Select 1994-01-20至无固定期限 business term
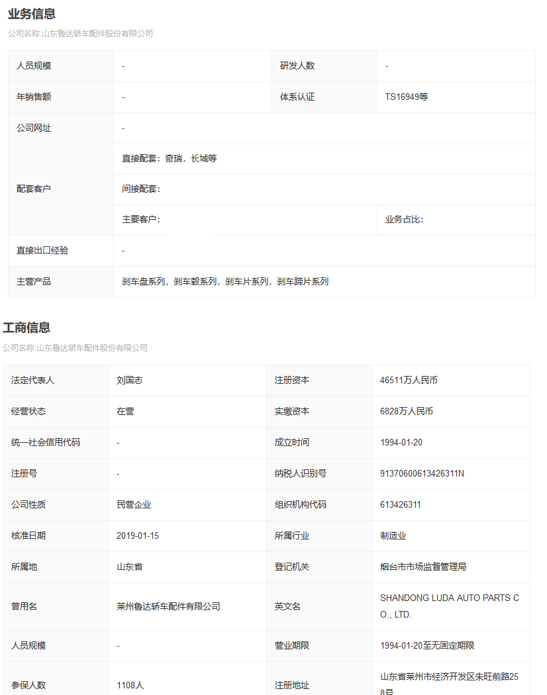 pyautogui.click(x=427, y=645)
